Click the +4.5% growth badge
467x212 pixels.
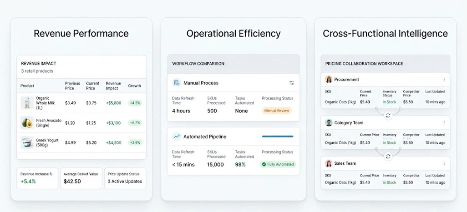[135, 103]
